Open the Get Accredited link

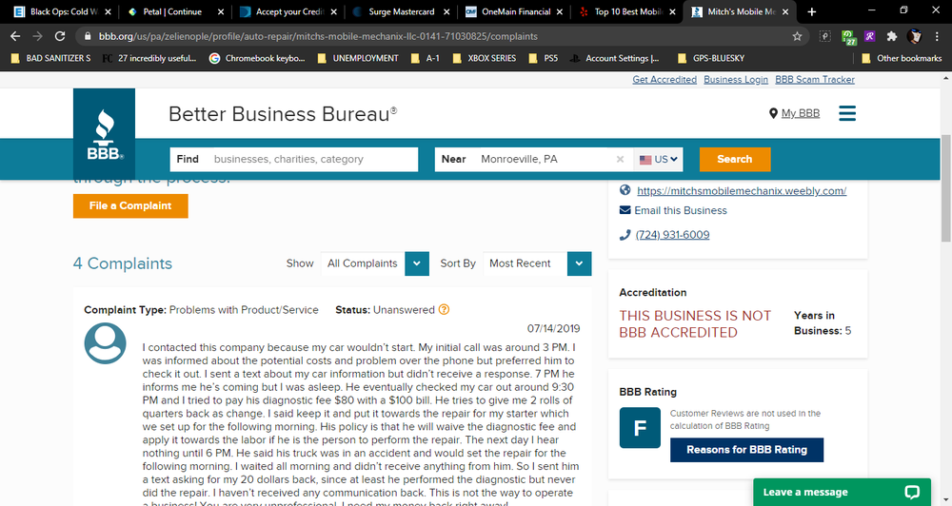664,80
